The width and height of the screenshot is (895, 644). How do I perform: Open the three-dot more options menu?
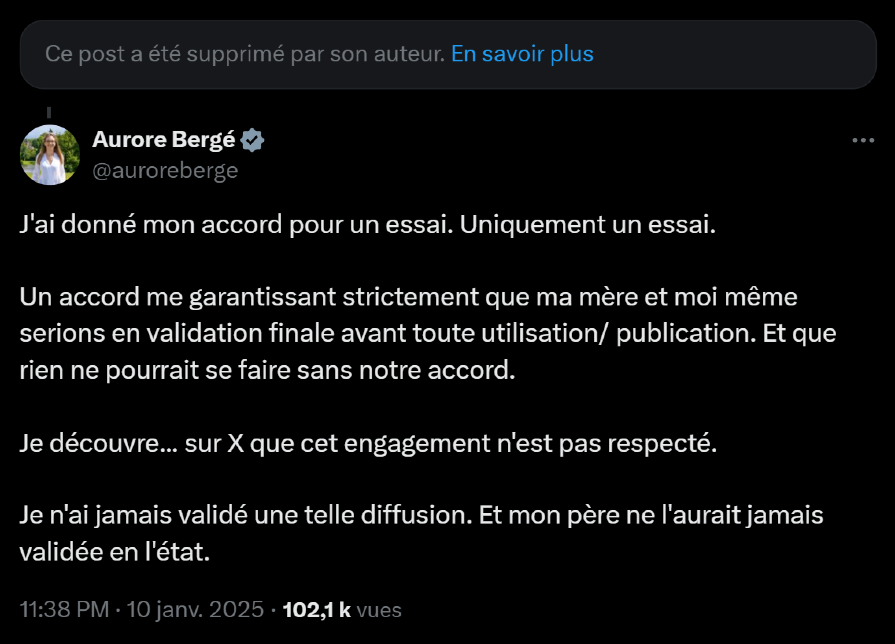tap(863, 140)
